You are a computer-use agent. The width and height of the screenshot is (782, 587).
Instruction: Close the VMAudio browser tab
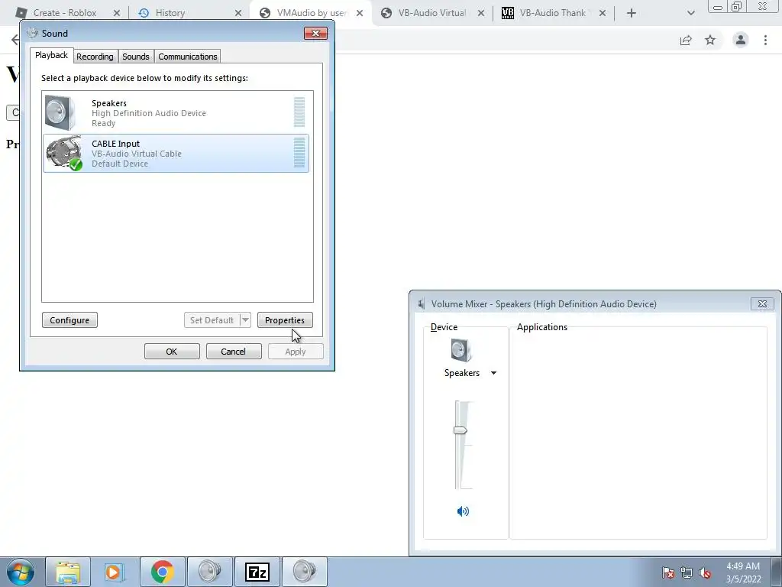[x=360, y=13]
